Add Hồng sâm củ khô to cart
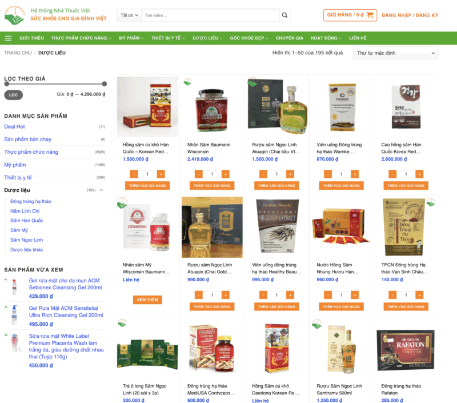Viewport: 457px width, 403px height. coord(147,185)
